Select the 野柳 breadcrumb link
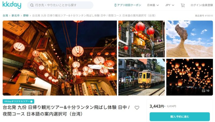The height and width of the screenshot is (122, 215). pos(26,16)
